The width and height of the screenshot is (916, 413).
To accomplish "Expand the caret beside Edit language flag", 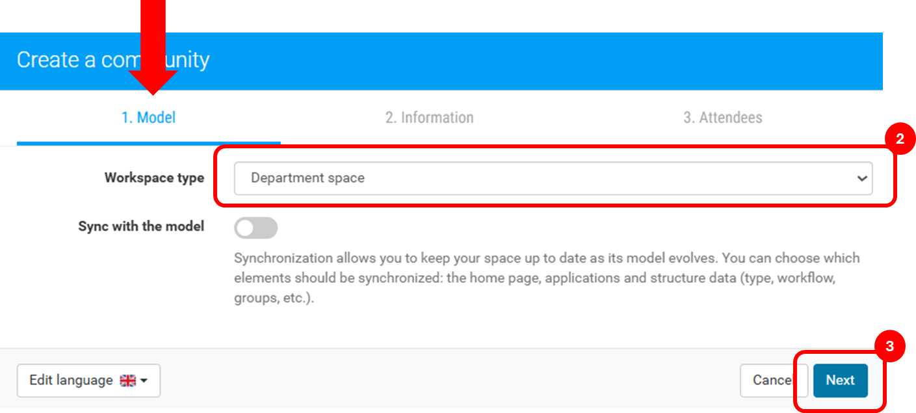I will point(143,381).
